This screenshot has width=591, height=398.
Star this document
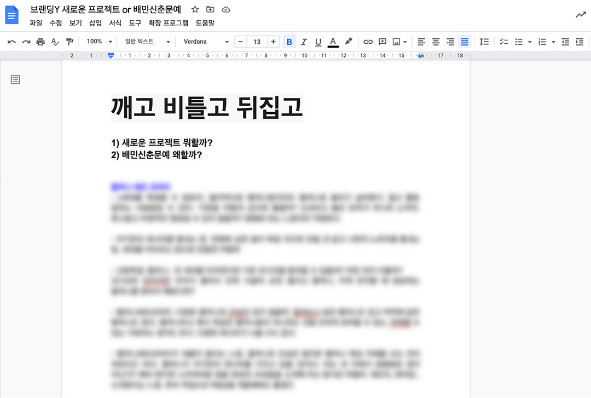click(195, 9)
